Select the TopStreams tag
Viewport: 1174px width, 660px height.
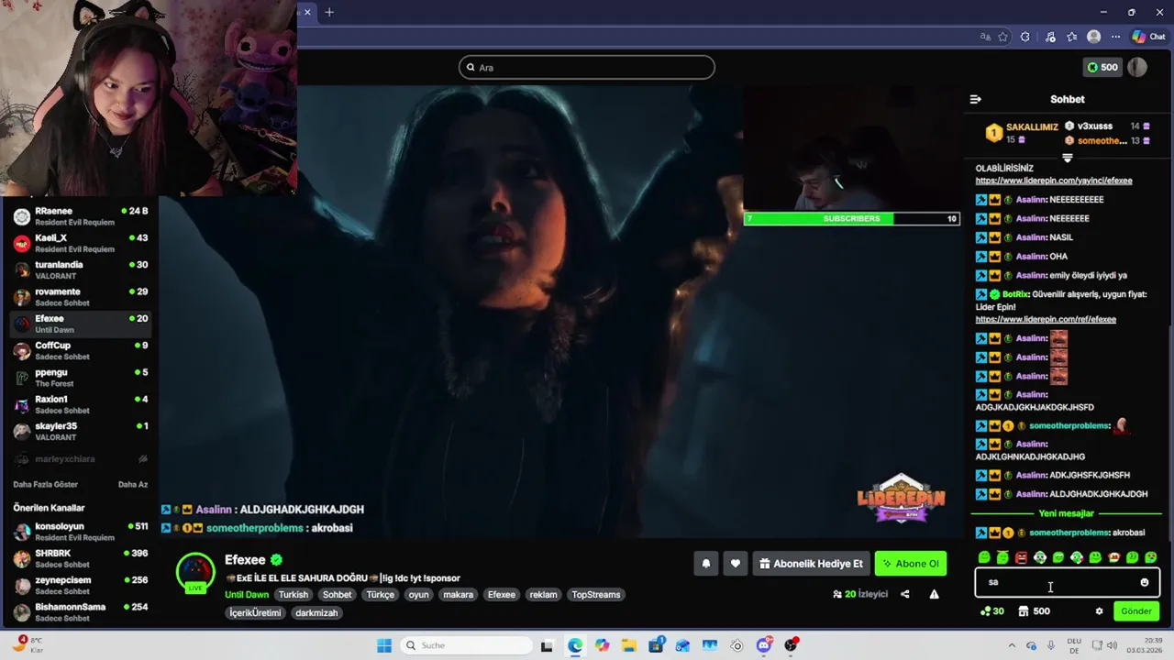596,595
